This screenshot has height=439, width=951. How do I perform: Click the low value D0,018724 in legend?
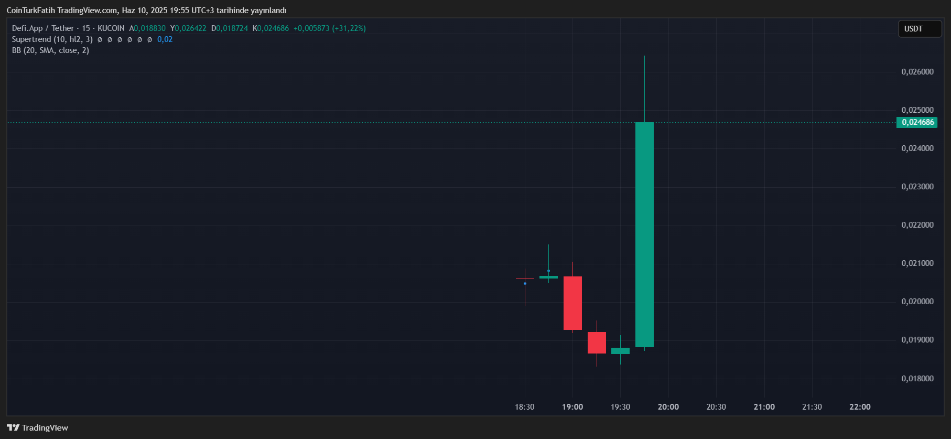[230, 28]
